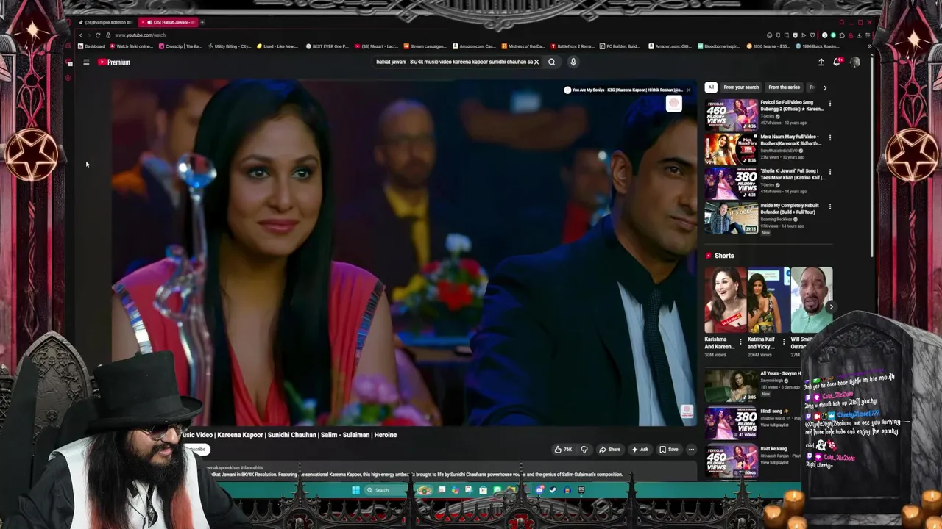Open the YouTube account avatar menu

(x=854, y=62)
